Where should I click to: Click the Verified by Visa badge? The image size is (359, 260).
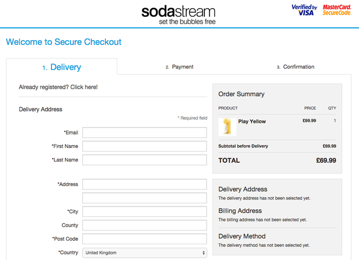[304, 10]
